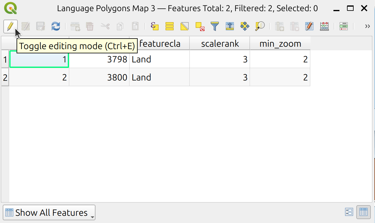
Task: Move selected rows to the top
Action: coord(230,26)
